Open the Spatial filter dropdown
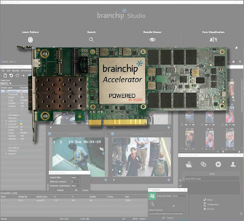 [76, 178]
